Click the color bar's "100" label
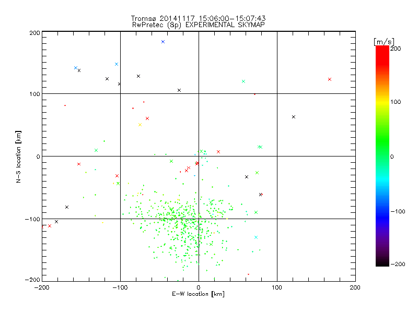This screenshot has height=313, width=418. coord(396,102)
